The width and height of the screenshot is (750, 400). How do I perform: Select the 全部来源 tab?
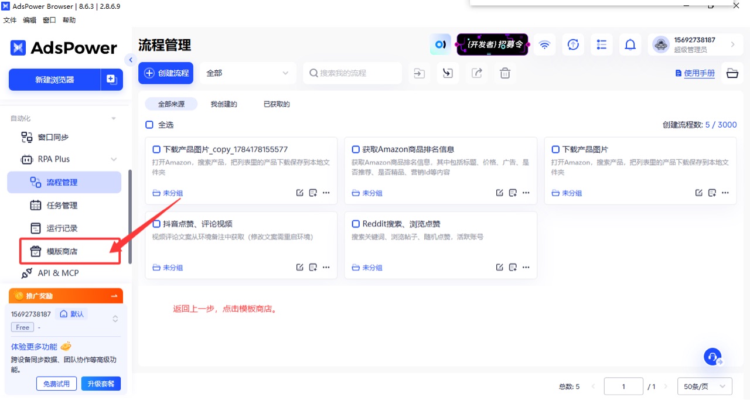click(x=171, y=104)
